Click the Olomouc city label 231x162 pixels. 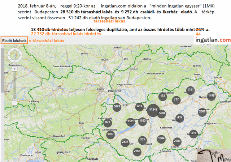117,47
